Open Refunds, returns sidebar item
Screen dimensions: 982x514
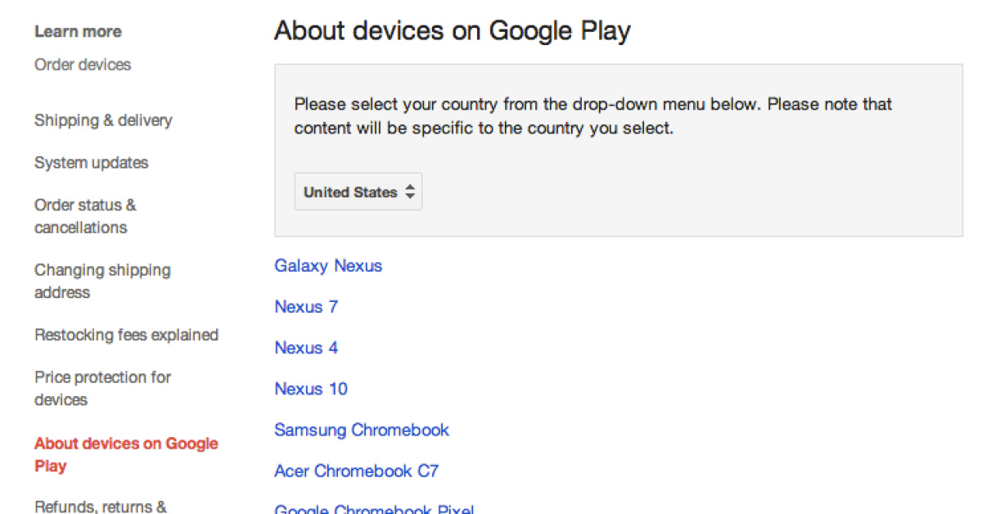tap(101, 507)
